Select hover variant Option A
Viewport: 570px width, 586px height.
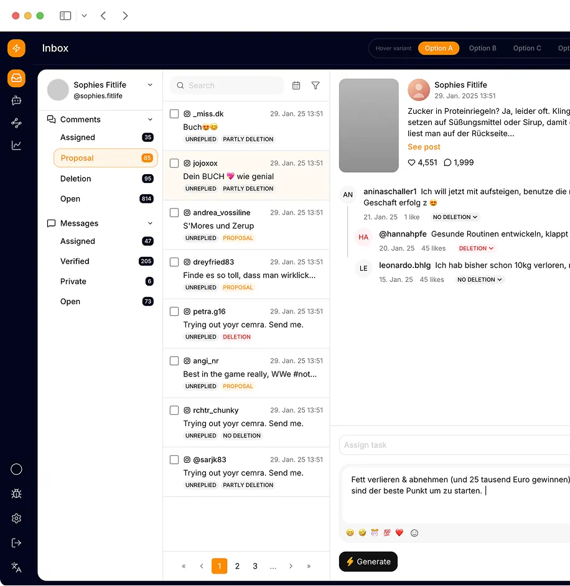coord(439,48)
